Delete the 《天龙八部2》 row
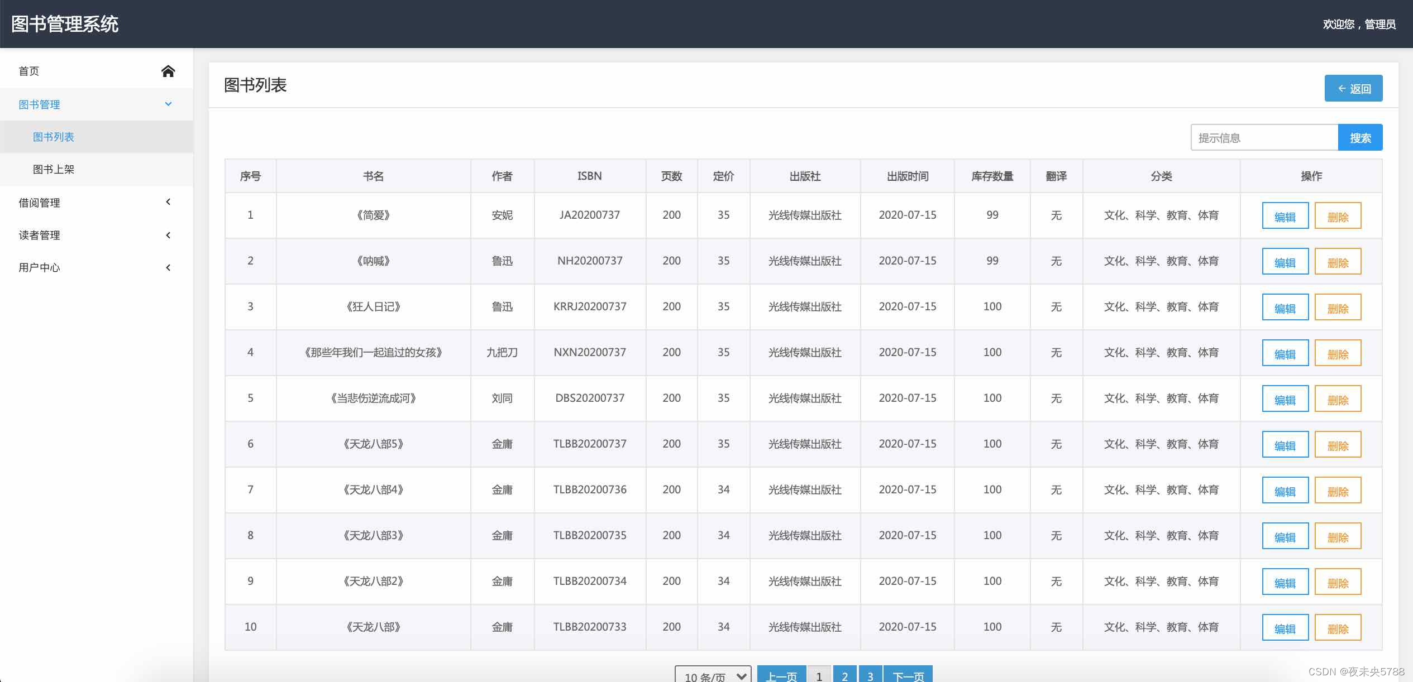1413x682 pixels. point(1338,582)
